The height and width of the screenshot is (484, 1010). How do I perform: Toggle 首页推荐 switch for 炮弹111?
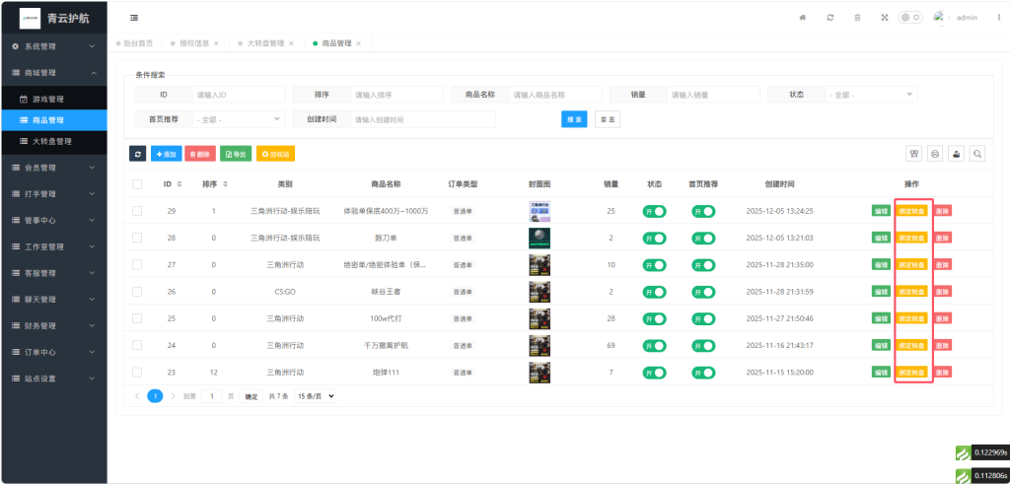click(703, 372)
